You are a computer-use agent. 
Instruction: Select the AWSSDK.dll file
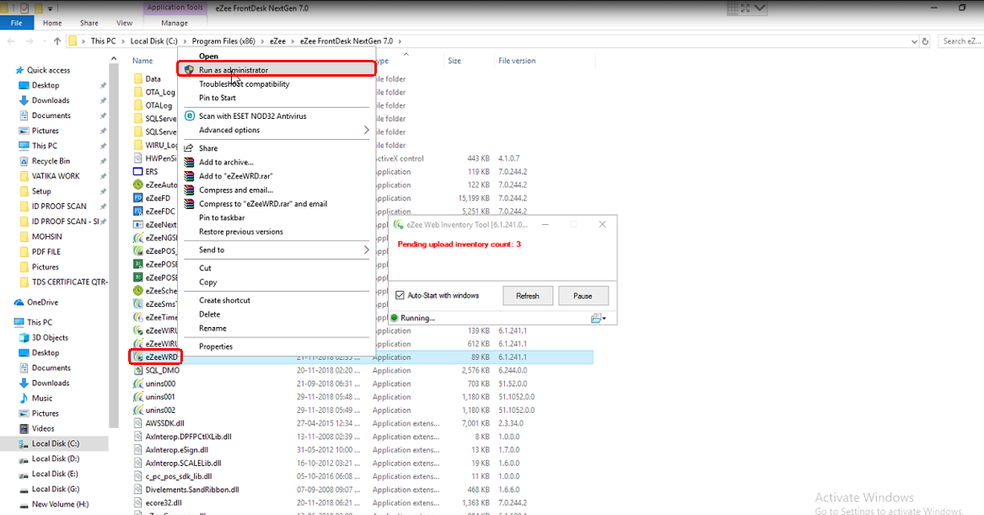165,423
